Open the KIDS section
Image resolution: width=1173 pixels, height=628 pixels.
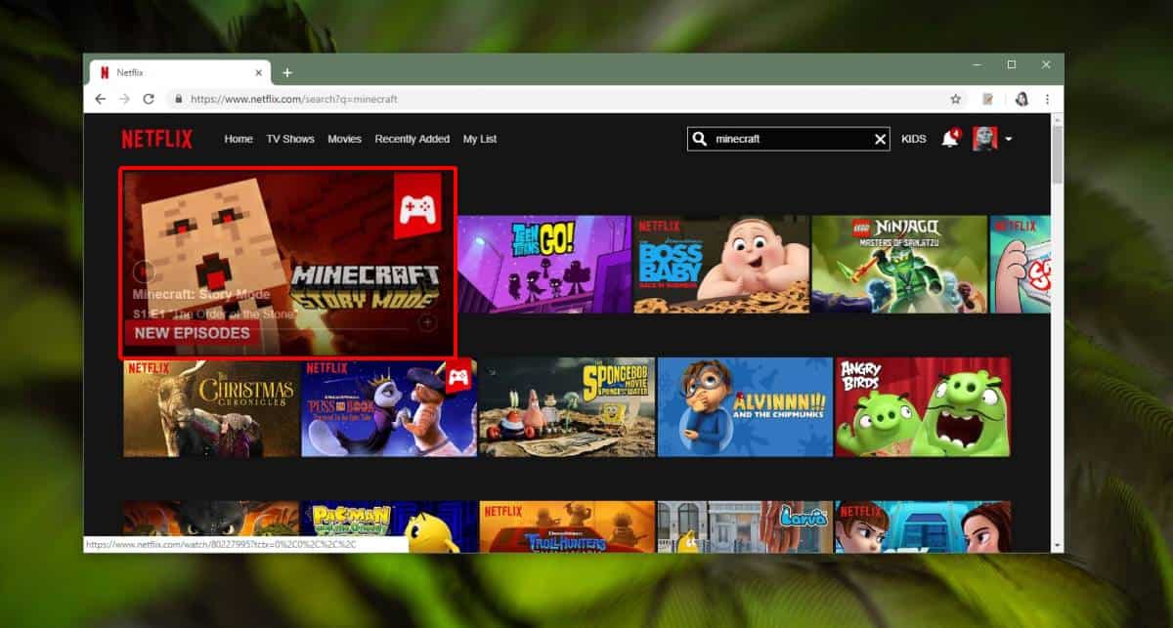[x=913, y=139]
